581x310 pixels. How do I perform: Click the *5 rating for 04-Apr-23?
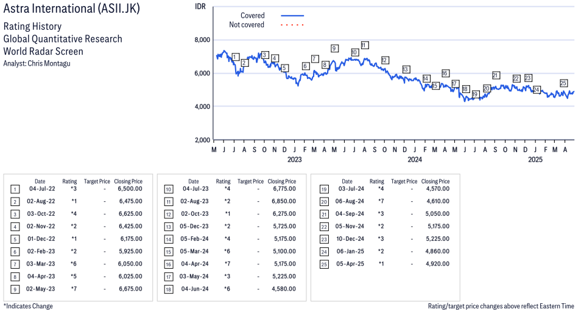coord(73,277)
